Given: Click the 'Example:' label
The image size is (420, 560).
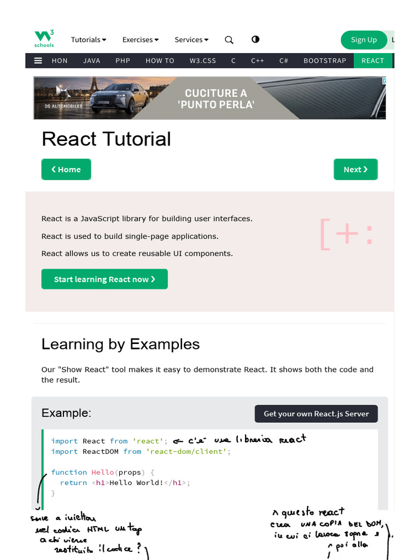Looking at the screenshot, I should pos(66,413).
